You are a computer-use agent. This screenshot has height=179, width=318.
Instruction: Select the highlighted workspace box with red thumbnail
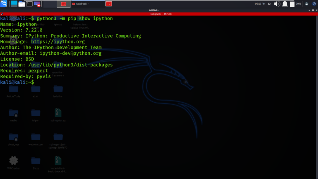coord(64,4)
